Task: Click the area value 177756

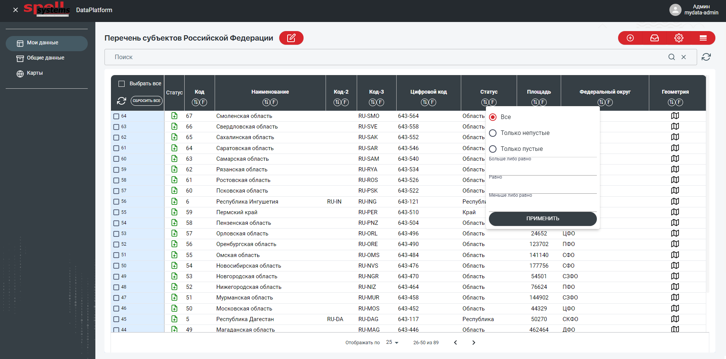Action: pos(539,266)
